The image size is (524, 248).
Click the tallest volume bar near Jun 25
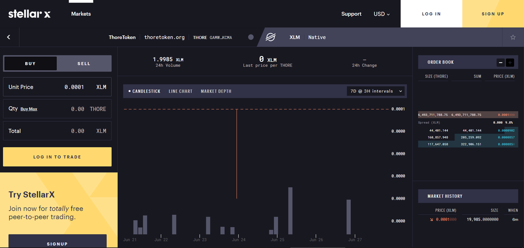[290, 211]
